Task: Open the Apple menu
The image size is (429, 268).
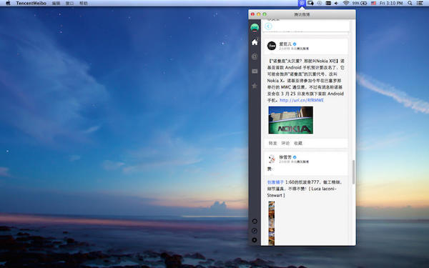Action: click(x=8, y=3)
